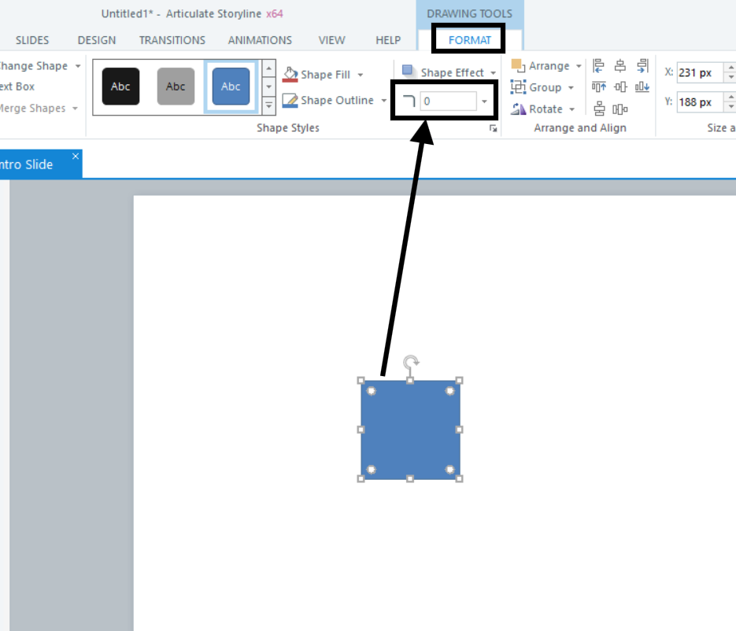
Task: Distribute objects horizontally
Action: pos(620,109)
